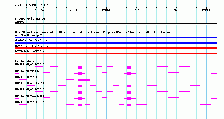Click first exon of MICAL2|NM_001282663
The image size is (224, 119).
click(80, 67)
